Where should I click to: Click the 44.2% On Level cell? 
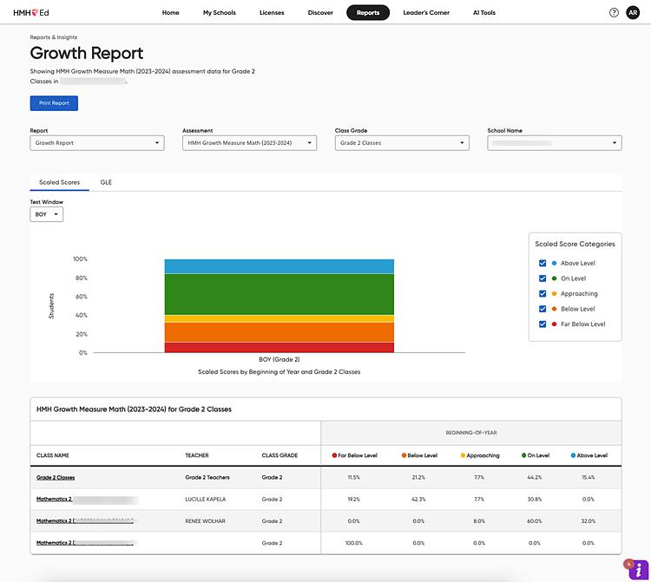[535, 477]
